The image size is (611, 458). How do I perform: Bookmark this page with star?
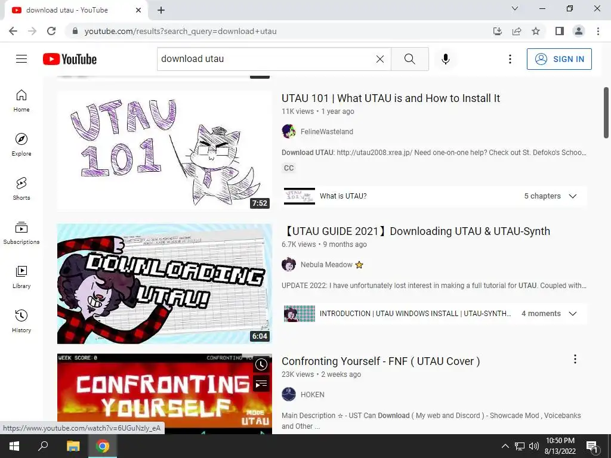coord(536,31)
